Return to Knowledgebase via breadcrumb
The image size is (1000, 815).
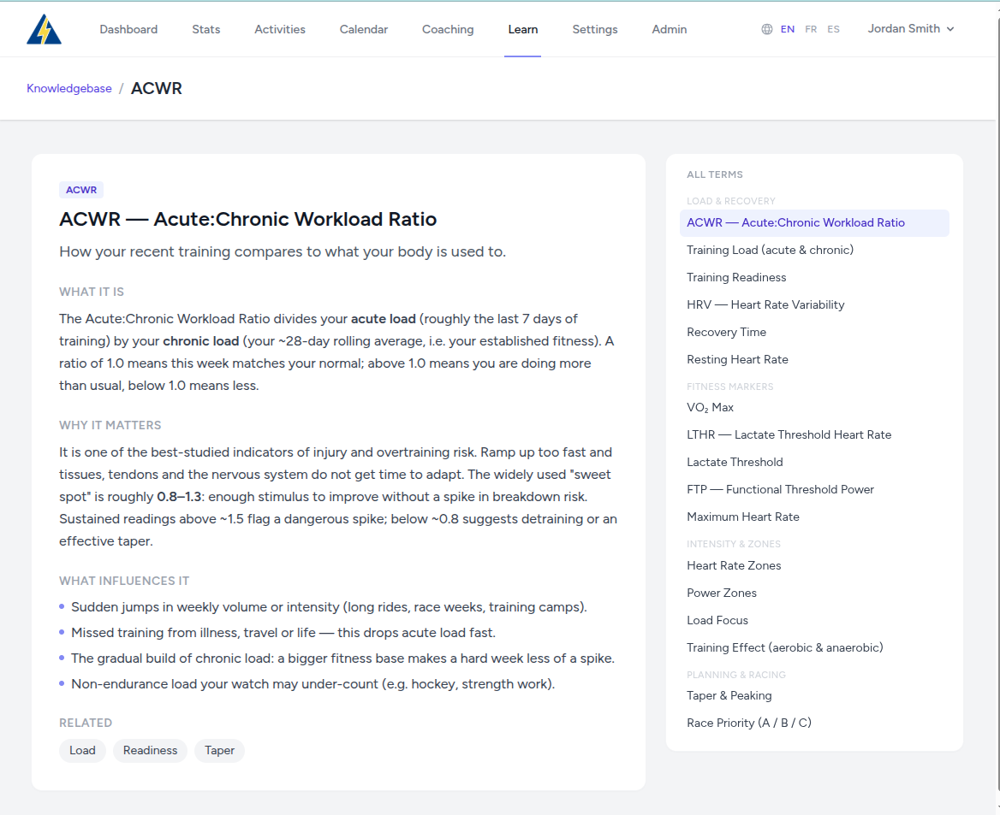[x=68, y=89]
